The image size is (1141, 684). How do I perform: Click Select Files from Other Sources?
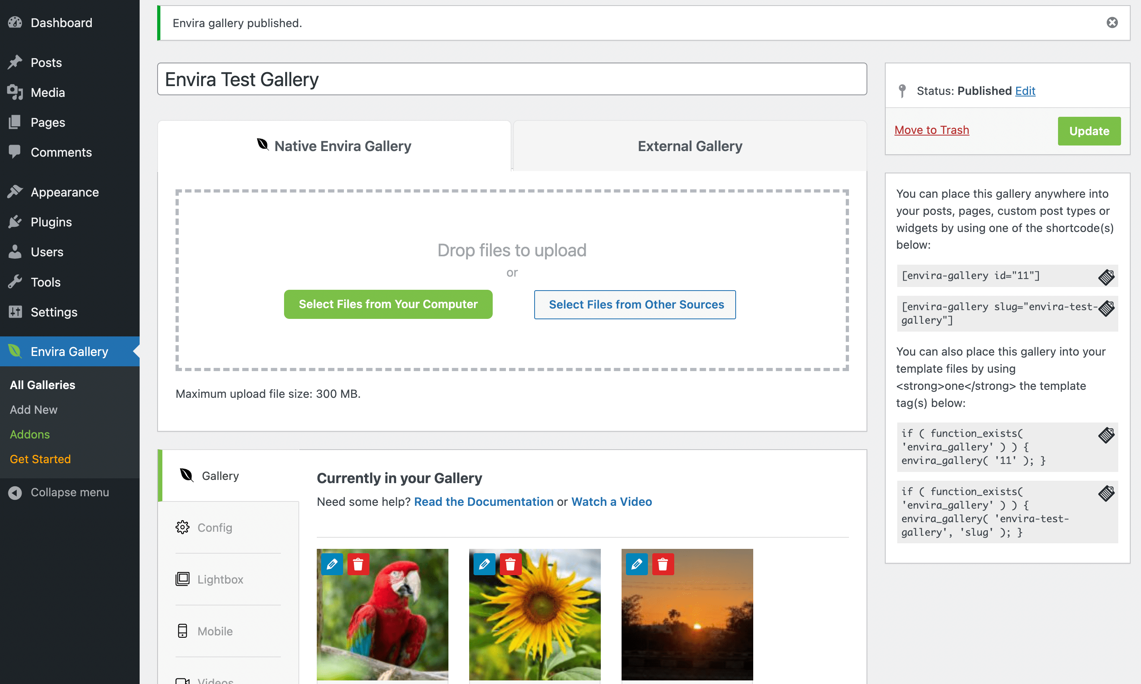[635, 305]
